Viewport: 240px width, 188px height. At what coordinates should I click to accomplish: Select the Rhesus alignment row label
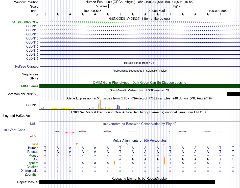coord(33,152)
